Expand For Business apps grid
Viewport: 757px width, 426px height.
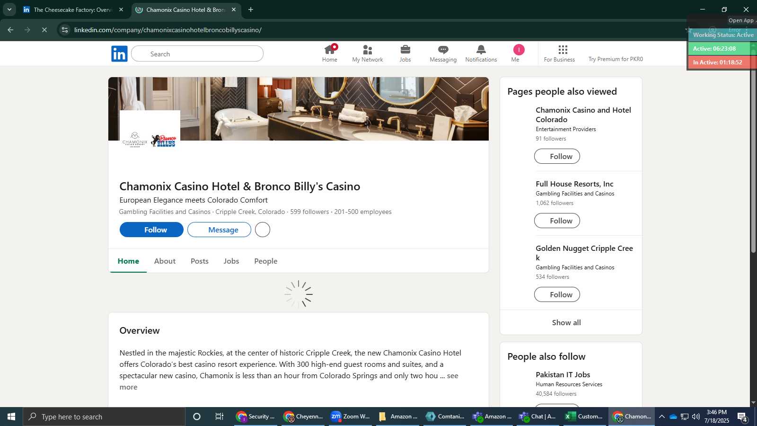click(559, 53)
